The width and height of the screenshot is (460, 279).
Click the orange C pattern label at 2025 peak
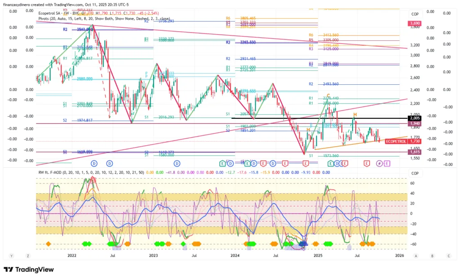(328, 96)
